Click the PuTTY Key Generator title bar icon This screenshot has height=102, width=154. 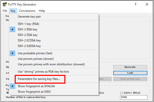tap(4, 4)
